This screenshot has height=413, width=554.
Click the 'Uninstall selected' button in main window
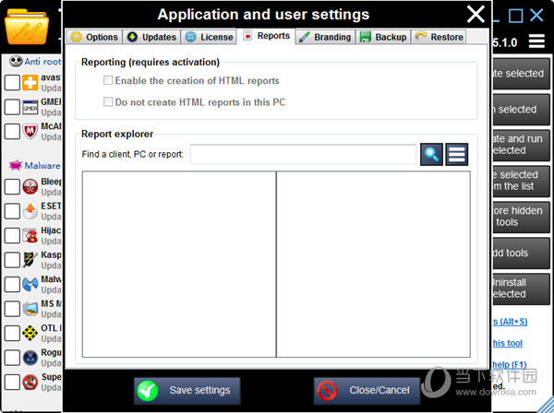(x=521, y=289)
